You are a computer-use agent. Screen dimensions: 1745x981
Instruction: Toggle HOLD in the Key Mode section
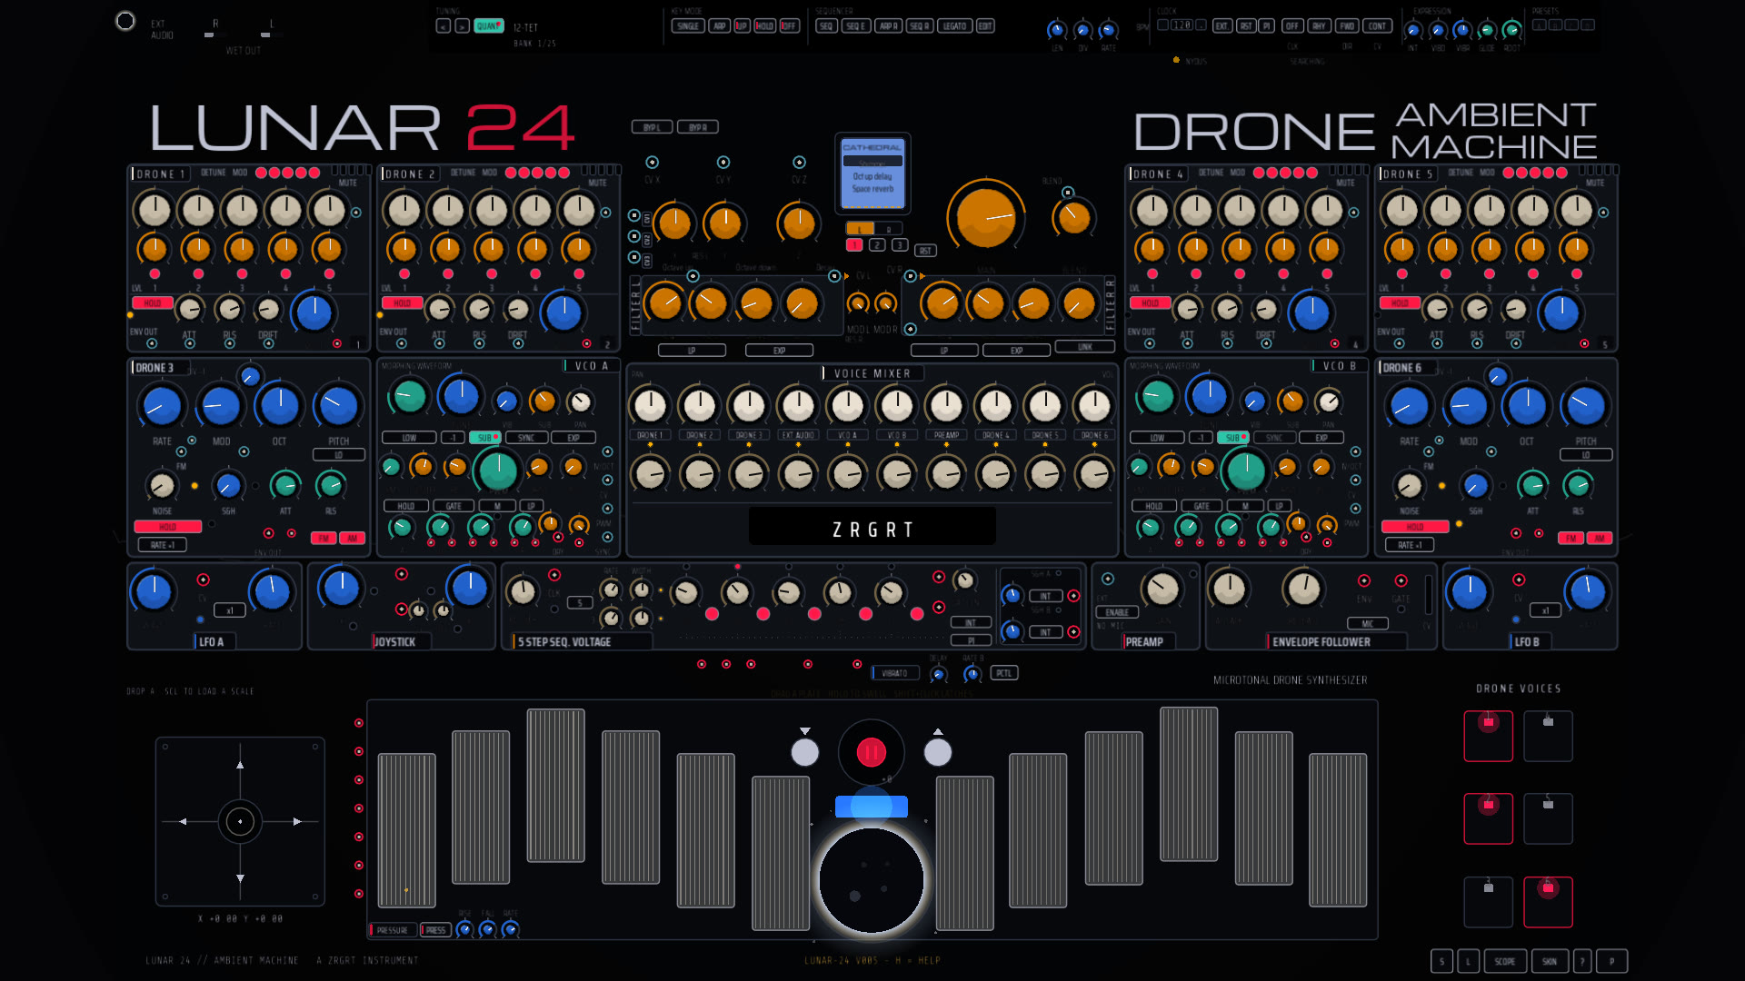(764, 26)
